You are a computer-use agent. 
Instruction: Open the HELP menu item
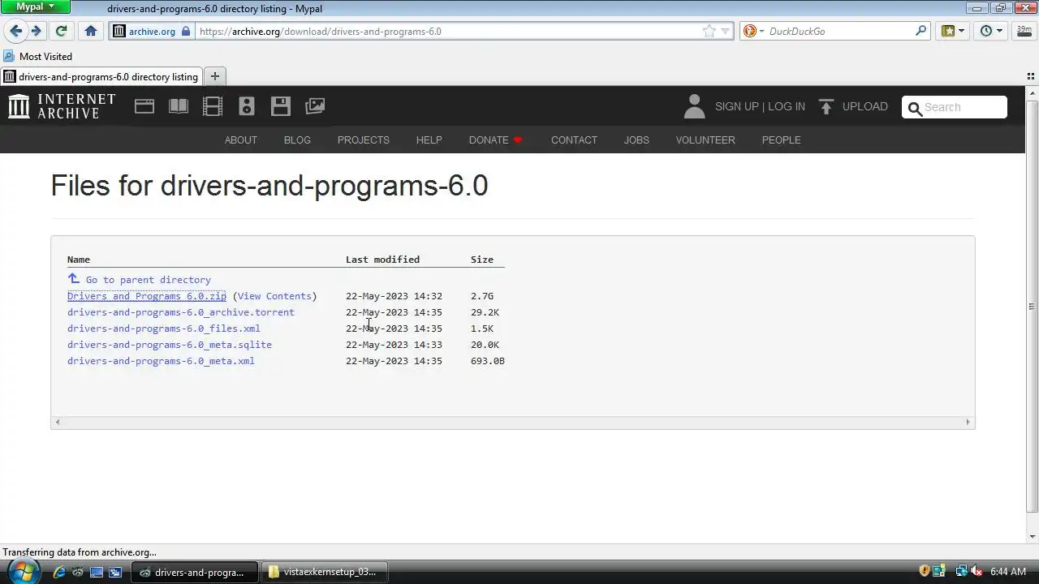pyautogui.click(x=429, y=140)
